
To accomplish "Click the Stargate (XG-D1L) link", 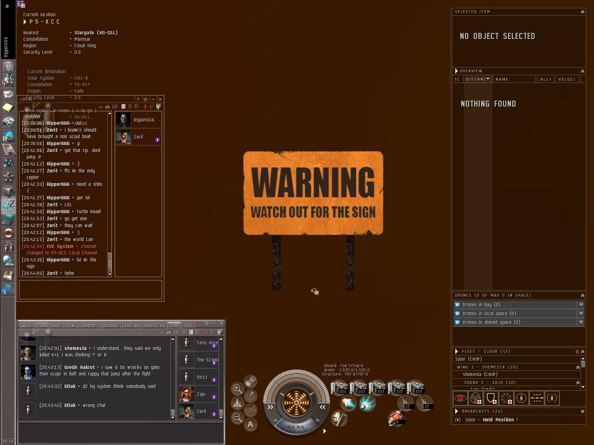I will coord(96,33).
